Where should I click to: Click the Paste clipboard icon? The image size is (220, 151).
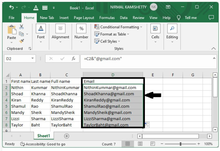pos(12,30)
